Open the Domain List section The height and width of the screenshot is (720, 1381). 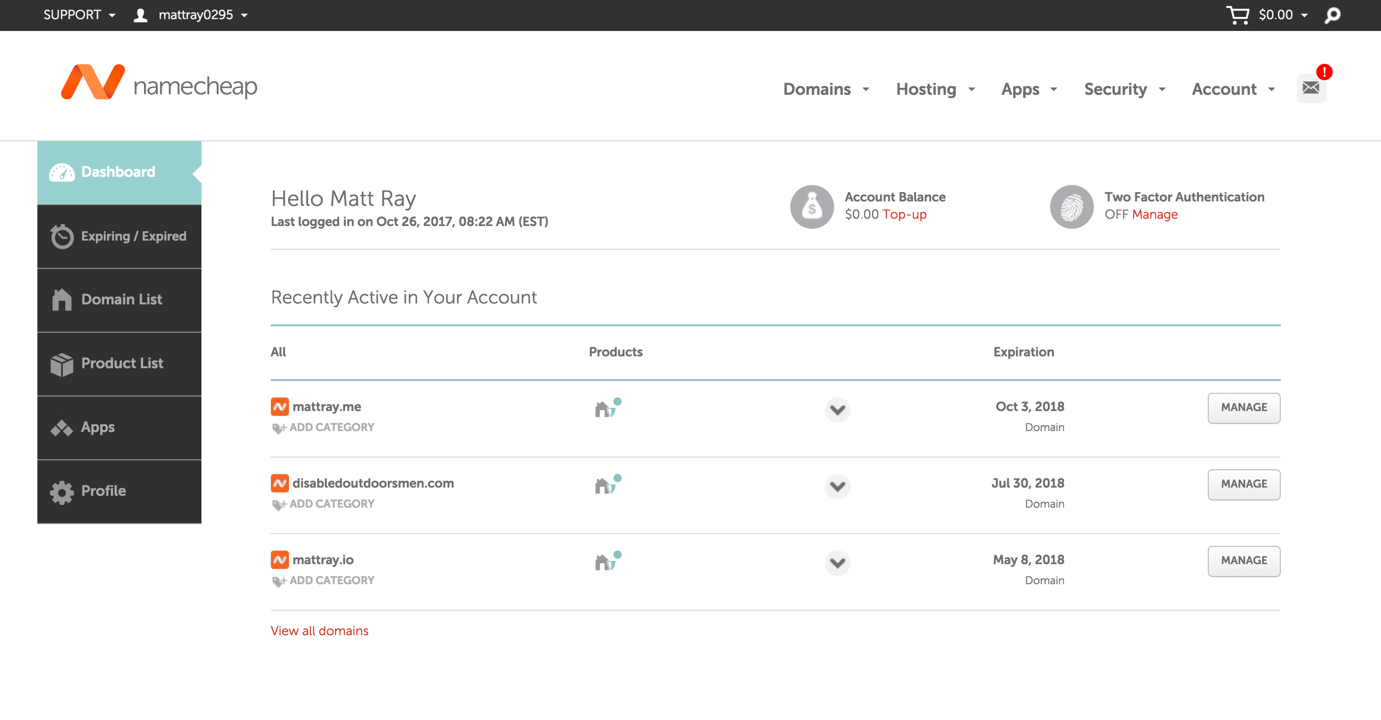click(x=119, y=300)
